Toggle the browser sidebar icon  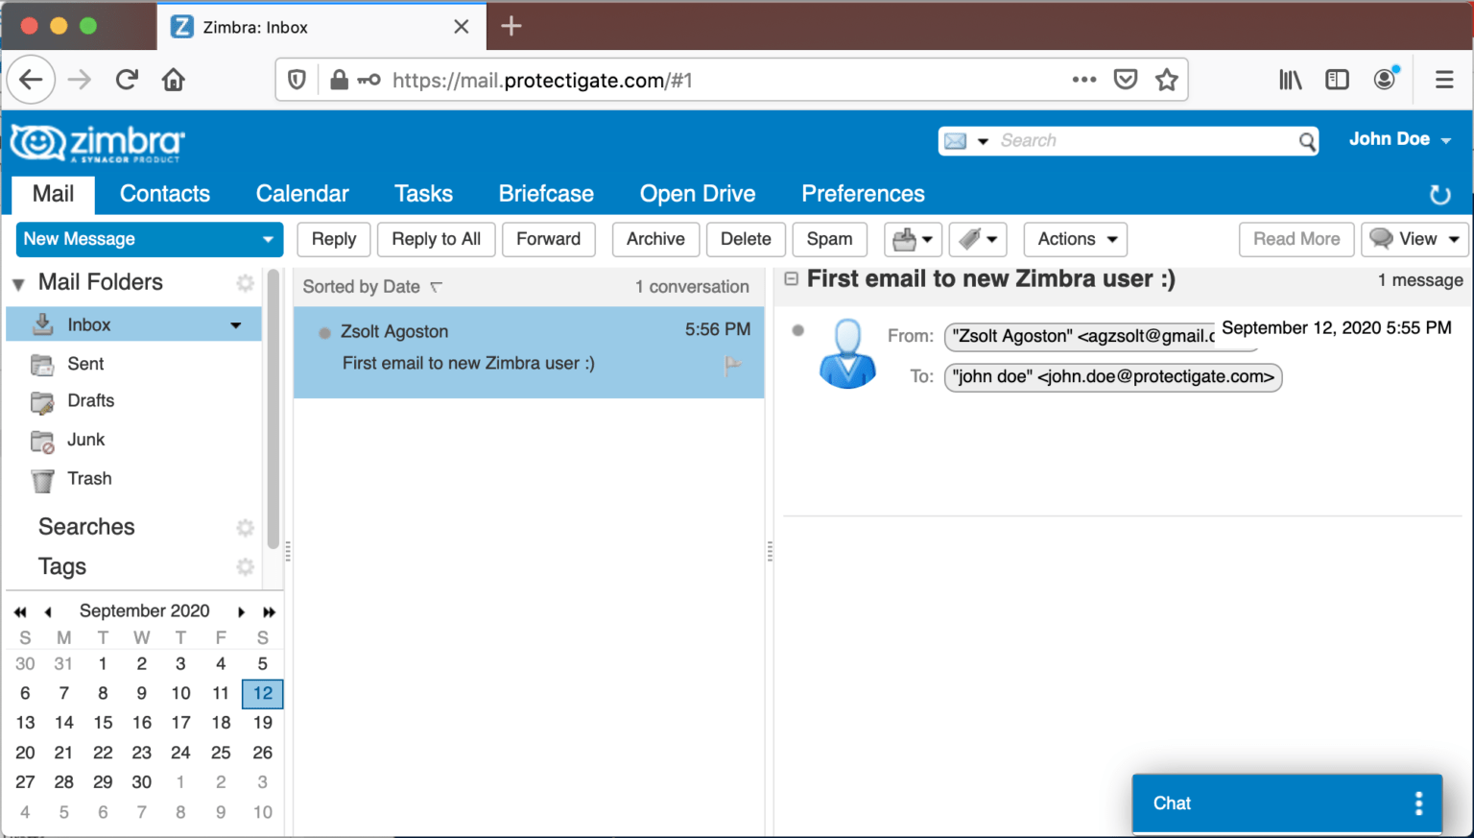tap(1337, 80)
